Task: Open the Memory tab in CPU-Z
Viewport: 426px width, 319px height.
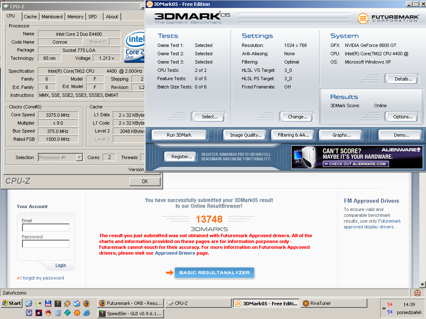Action: [x=75, y=17]
